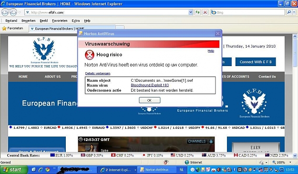
Task: Open the Help menu in menu bar
Action: coord(87,20)
